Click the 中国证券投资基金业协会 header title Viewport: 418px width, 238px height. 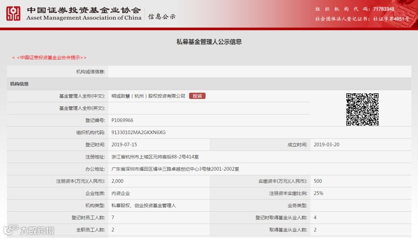pos(84,10)
